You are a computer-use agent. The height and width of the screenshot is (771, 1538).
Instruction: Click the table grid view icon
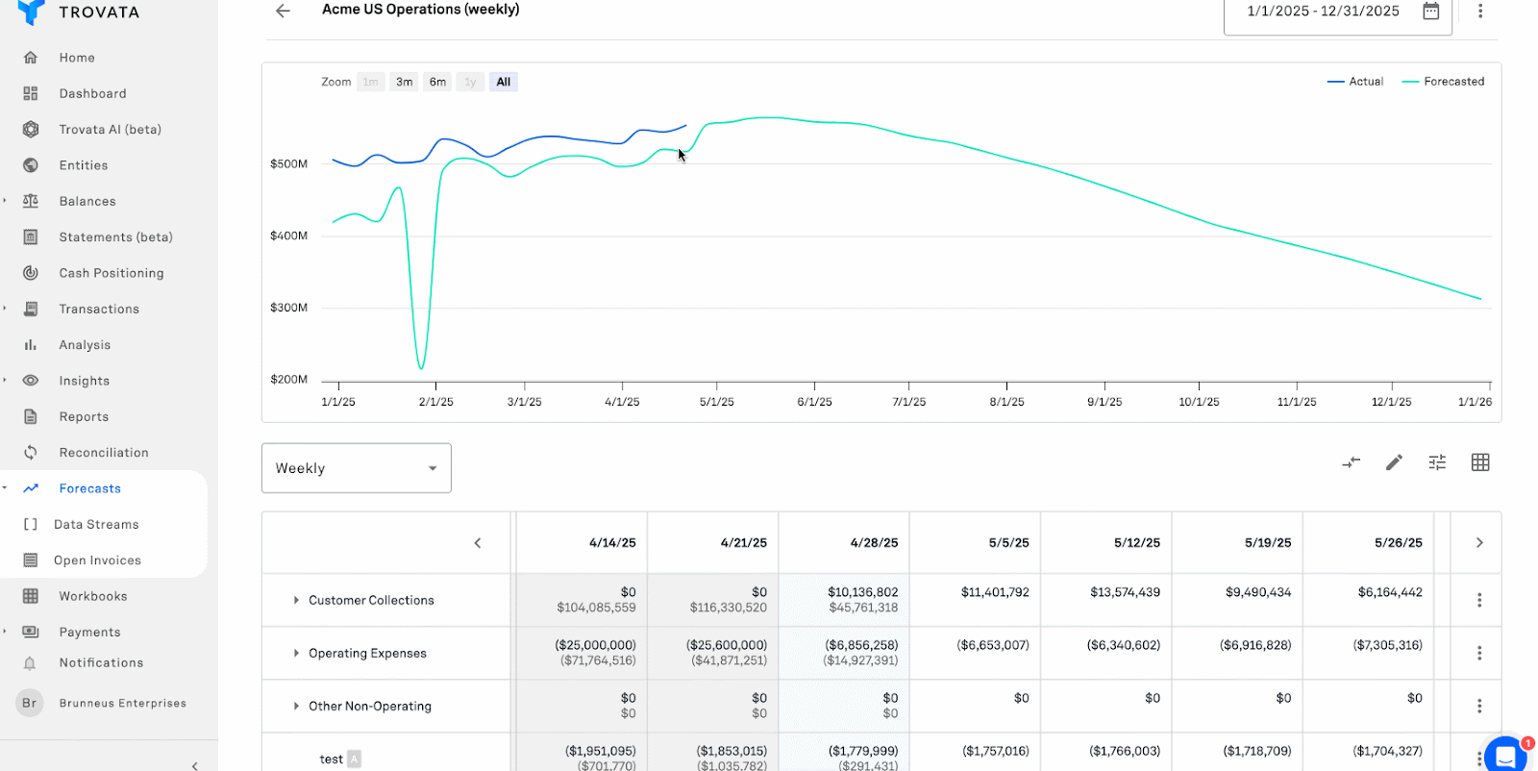(x=1480, y=462)
